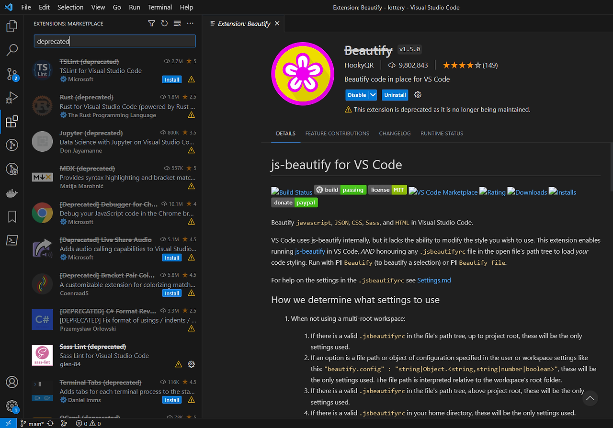Filter extensions using the funnel icon
Image resolution: width=613 pixels, height=428 pixels.
[151, 23]
